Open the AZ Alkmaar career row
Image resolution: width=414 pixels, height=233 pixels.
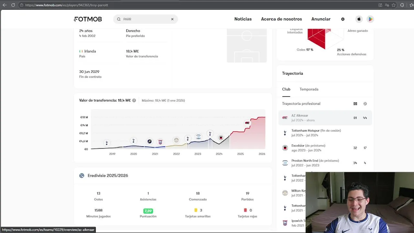[x=325, y=118]
